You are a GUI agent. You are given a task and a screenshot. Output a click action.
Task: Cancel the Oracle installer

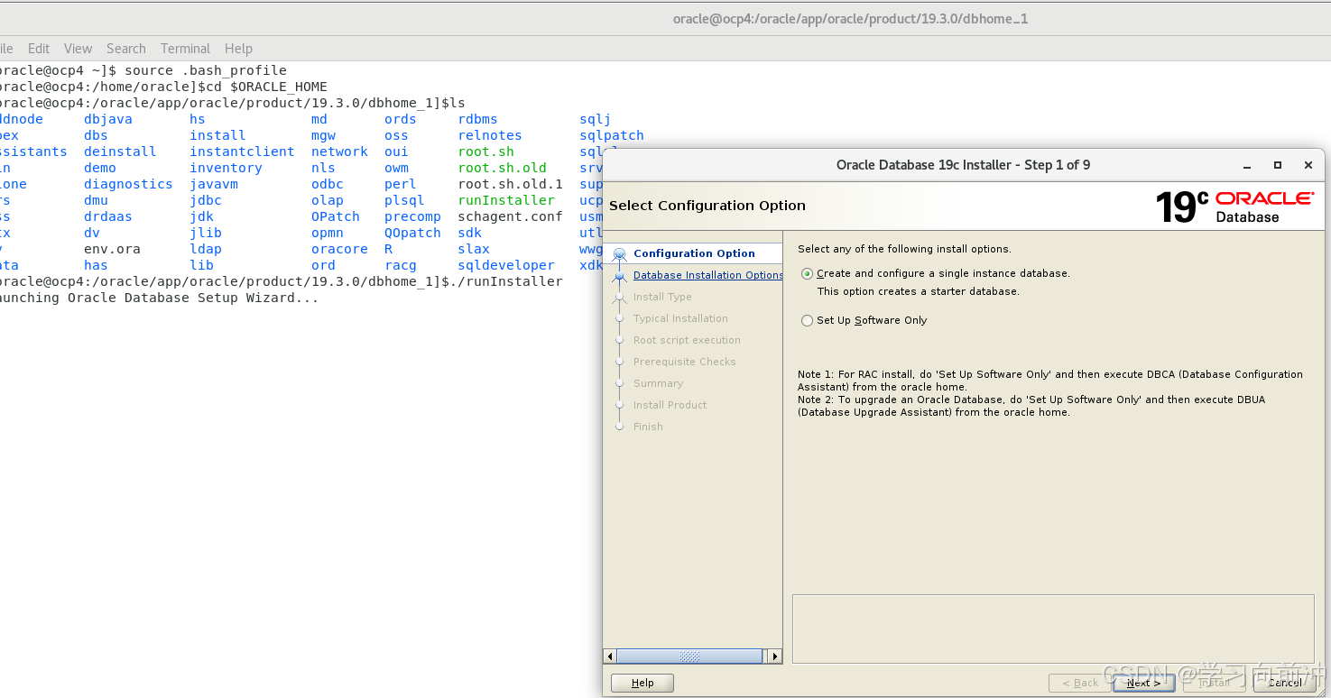click(1283, 683)
